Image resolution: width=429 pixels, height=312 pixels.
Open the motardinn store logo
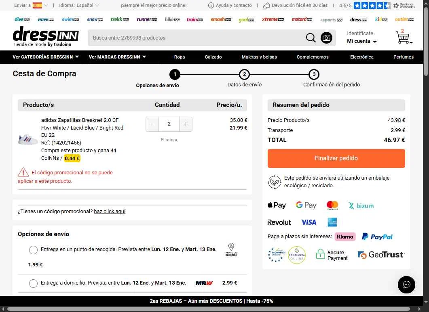click(302, 19)
